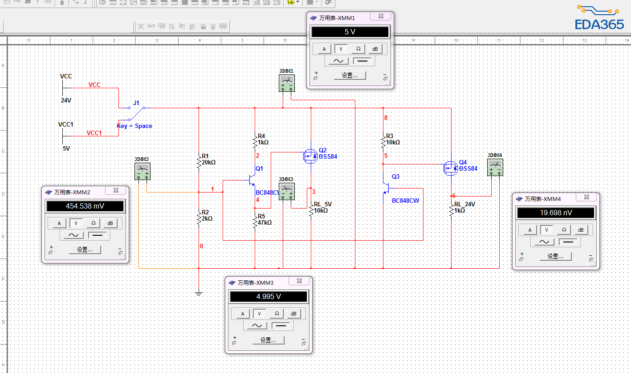Select the 1.4v measurement probe icon
The width and height of the screenshot is (631, 373).
290,3
